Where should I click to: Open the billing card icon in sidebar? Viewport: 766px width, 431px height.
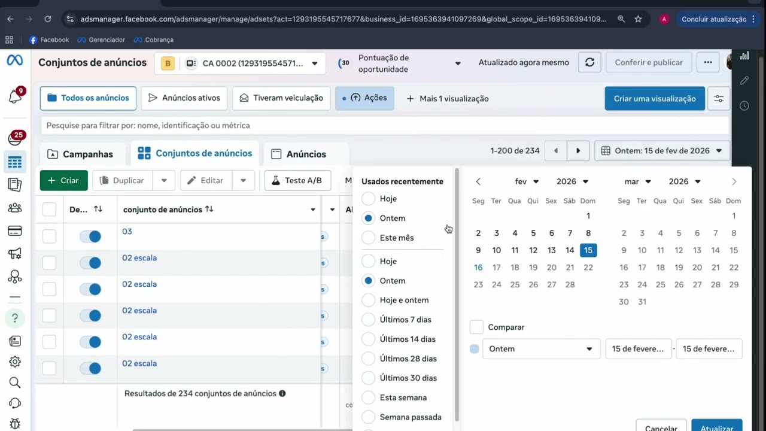[x=15, y=231]
